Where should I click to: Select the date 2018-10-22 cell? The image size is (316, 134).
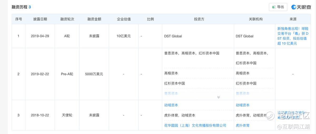[x=40, y=115]
